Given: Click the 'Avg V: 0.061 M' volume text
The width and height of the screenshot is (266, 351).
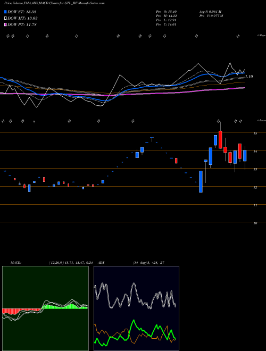Looking at the screenshot, I should coord(210,11).
